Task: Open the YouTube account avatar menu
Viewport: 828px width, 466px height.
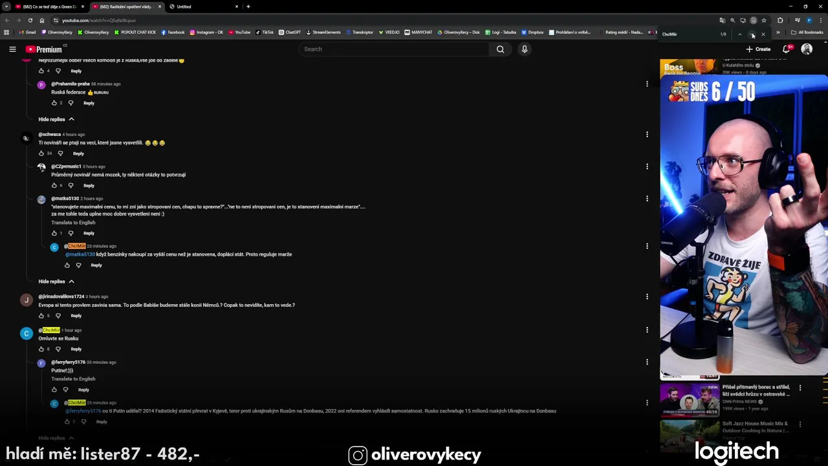Action: point(807,49)
